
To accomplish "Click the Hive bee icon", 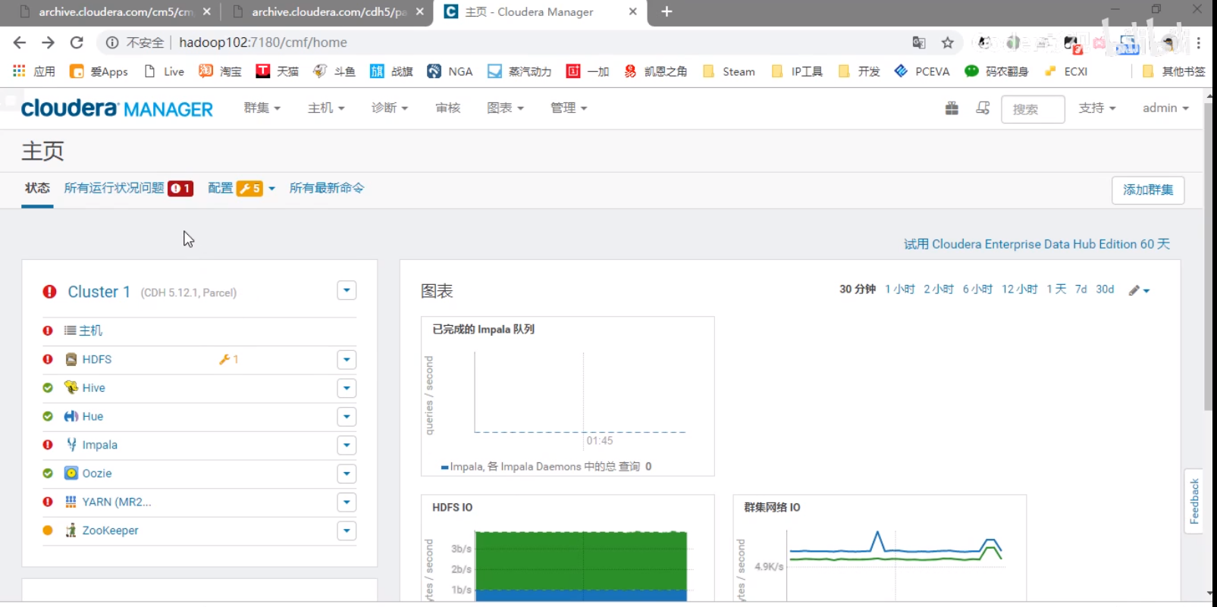I will (x=71, y=387).
